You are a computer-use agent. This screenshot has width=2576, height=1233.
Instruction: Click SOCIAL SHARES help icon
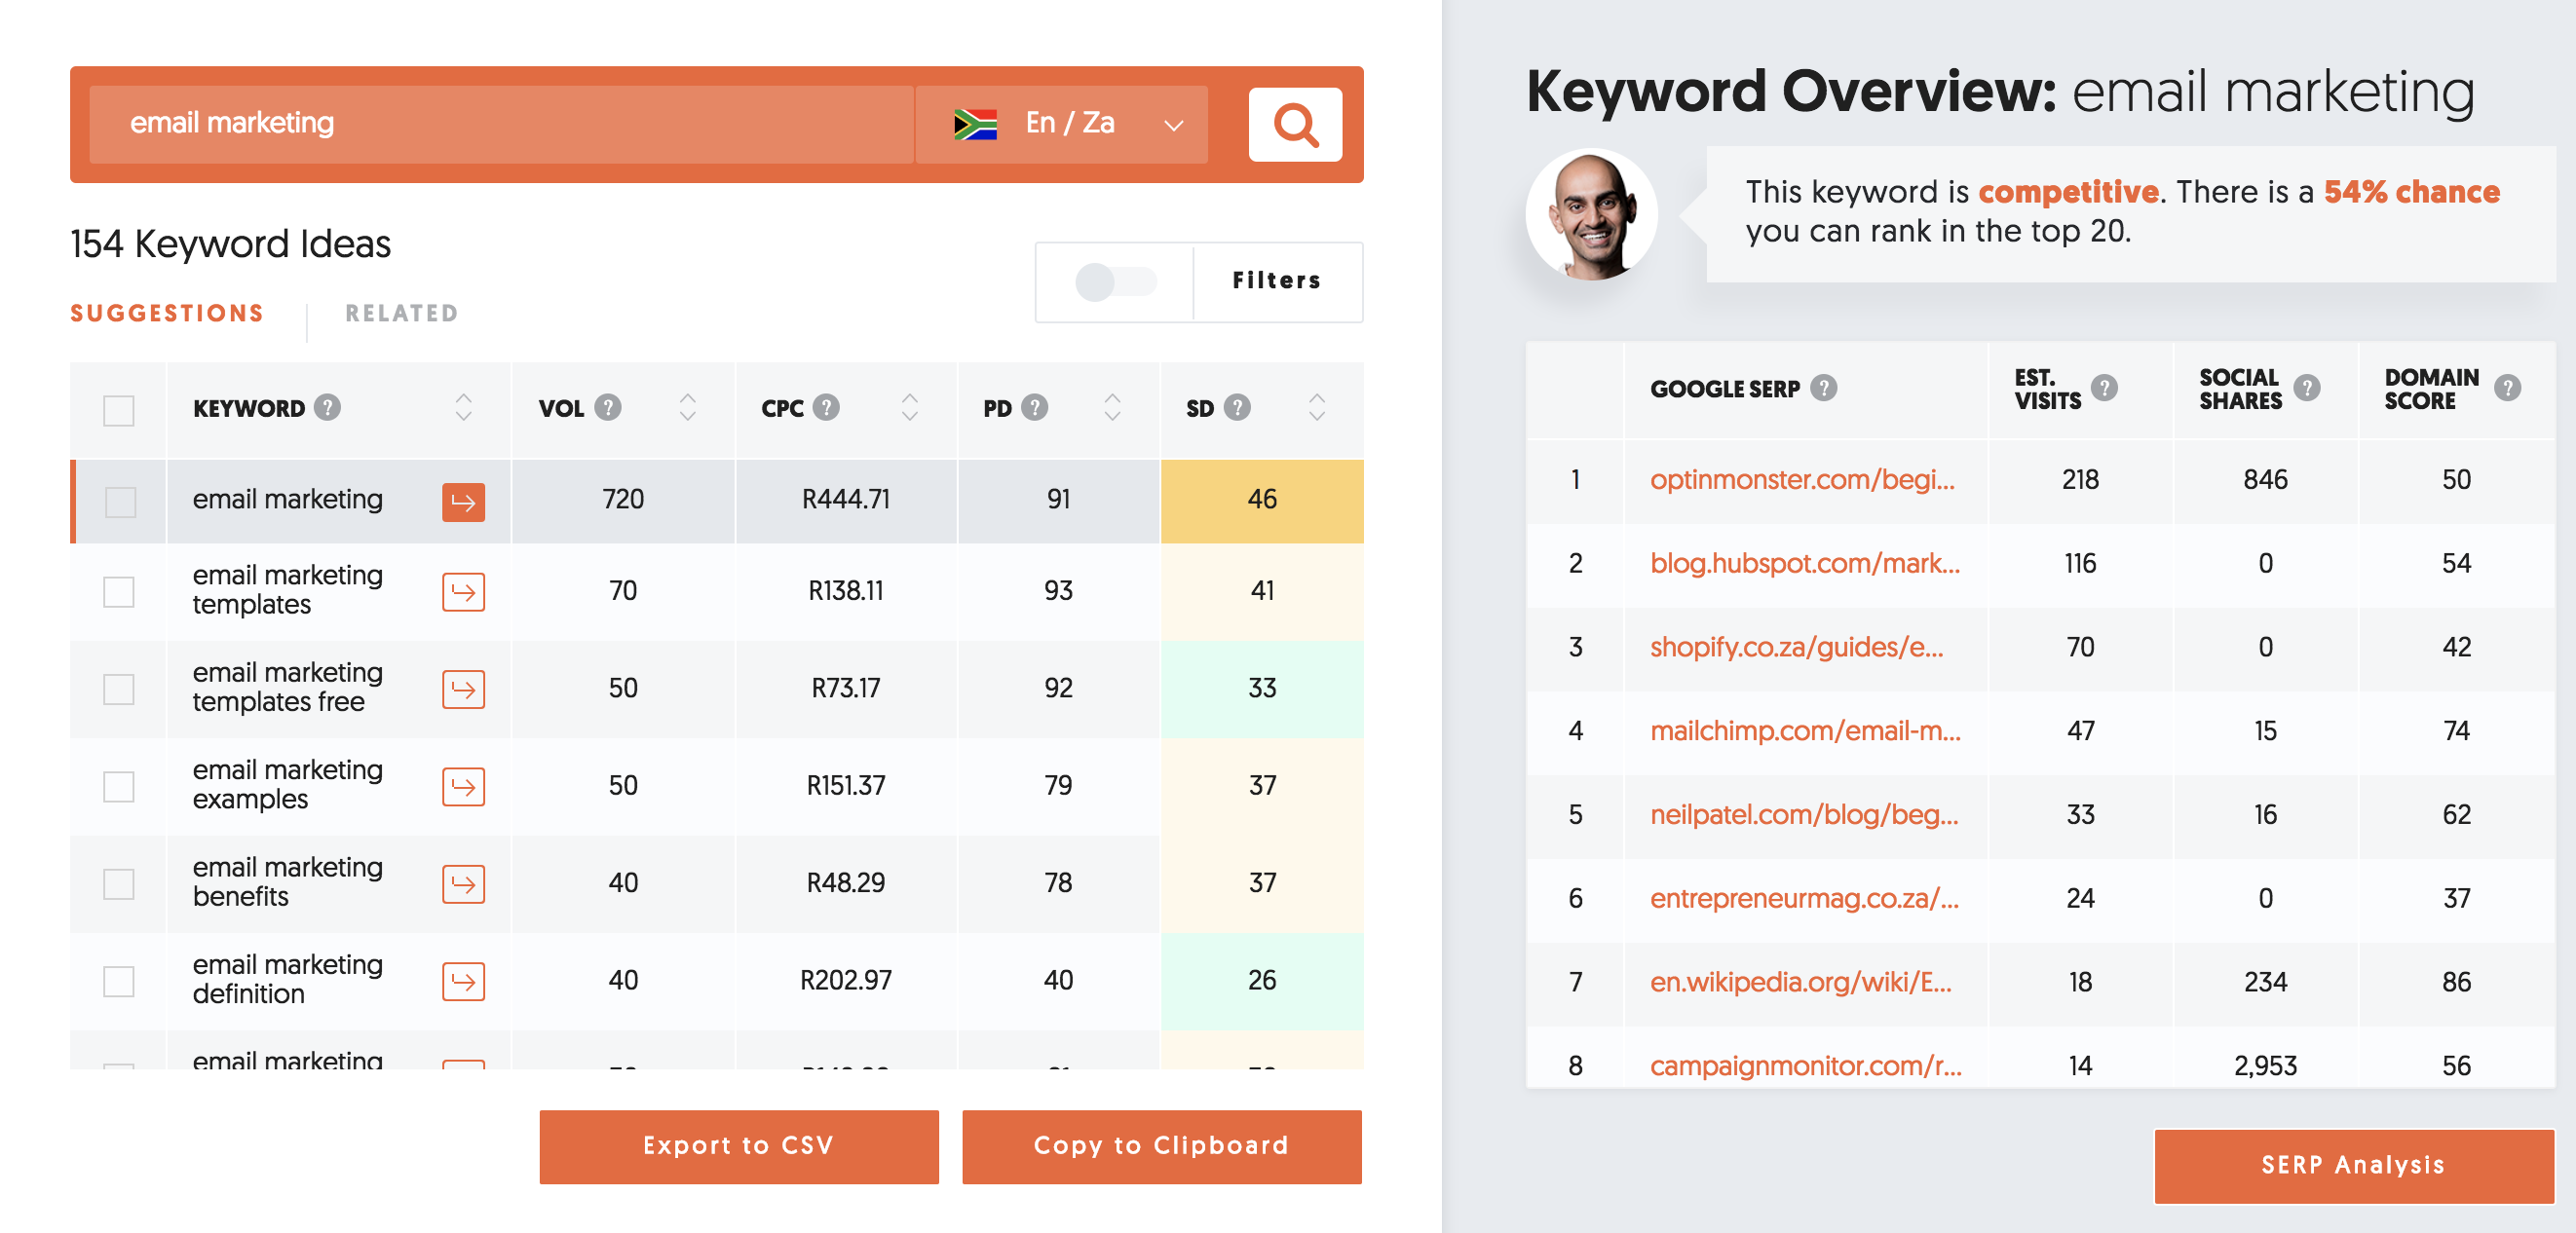click(2307, 387)
